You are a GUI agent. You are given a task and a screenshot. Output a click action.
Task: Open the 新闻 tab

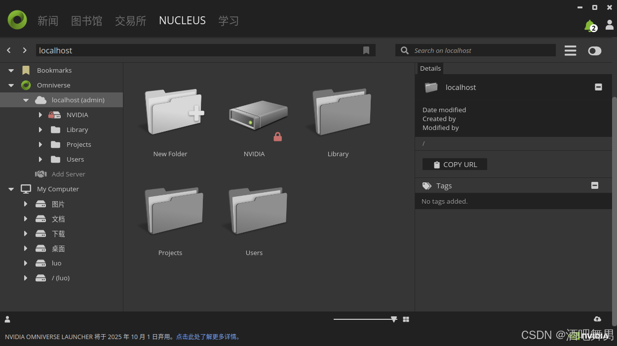pos(48,21)
